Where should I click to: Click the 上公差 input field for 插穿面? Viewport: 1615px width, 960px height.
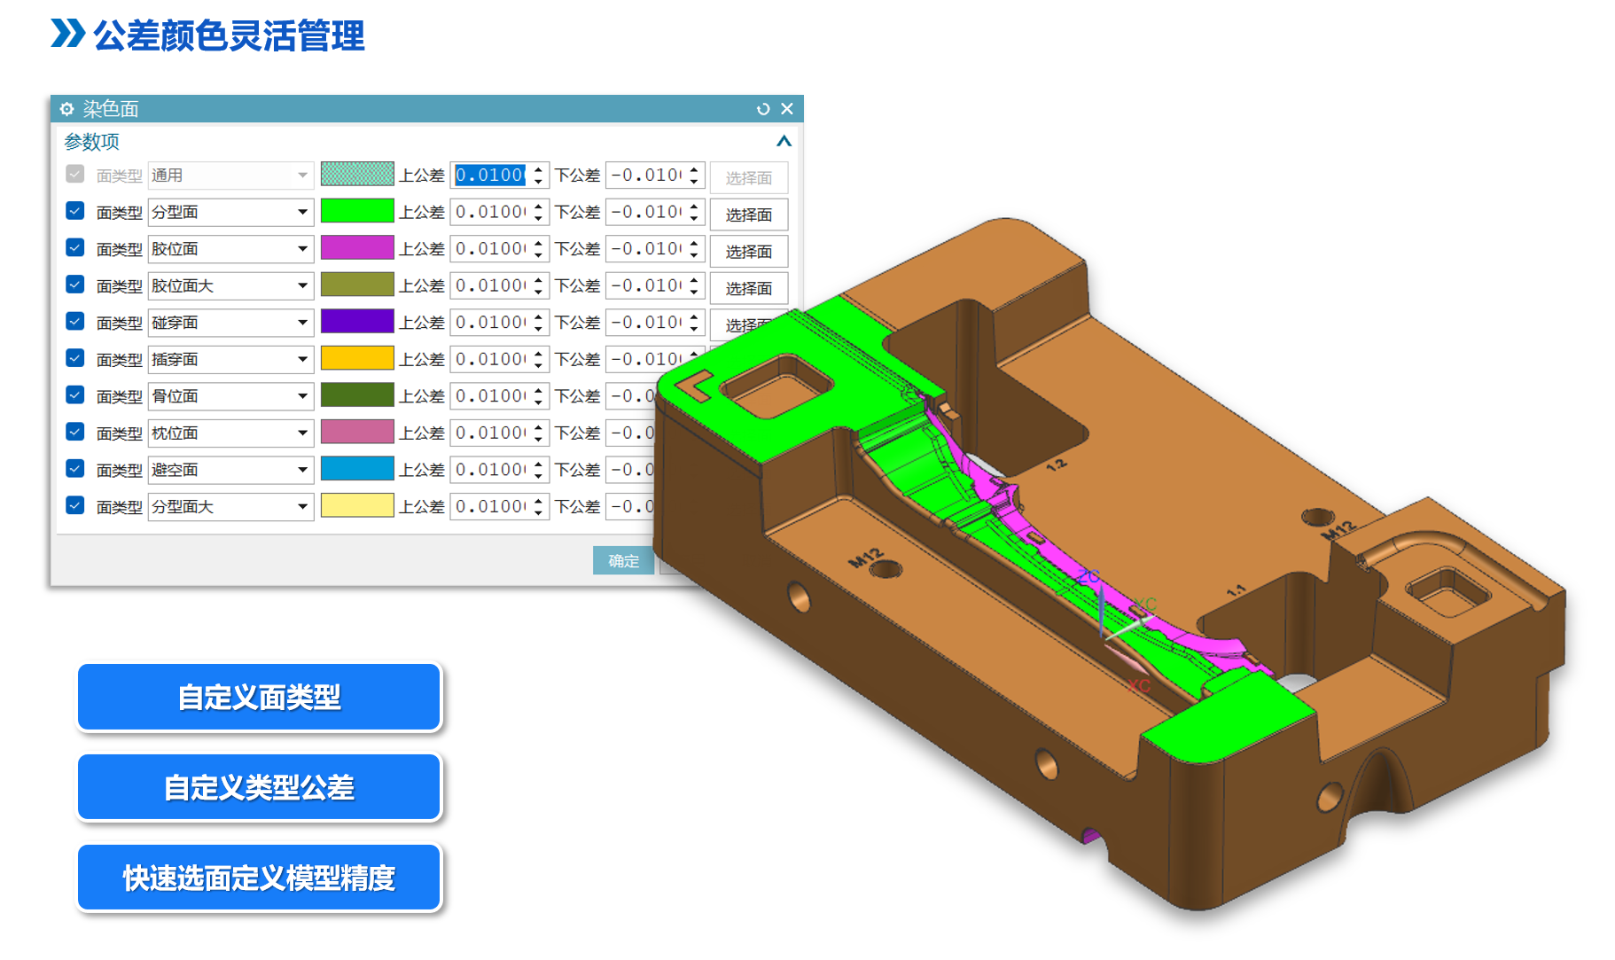490,359
